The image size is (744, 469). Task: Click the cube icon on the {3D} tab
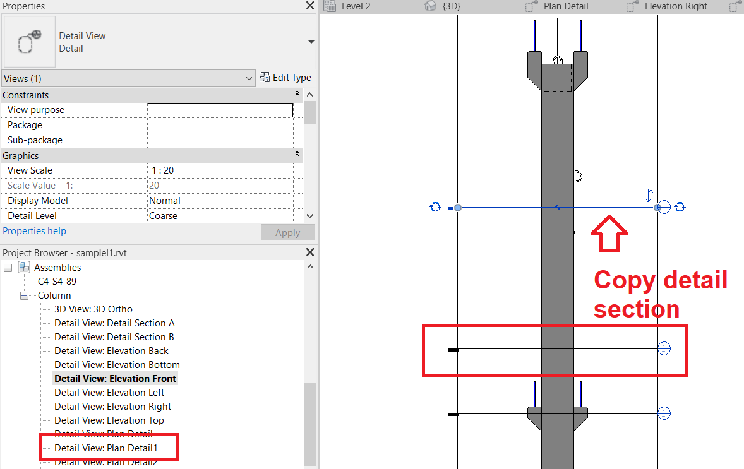click(430, 6)
